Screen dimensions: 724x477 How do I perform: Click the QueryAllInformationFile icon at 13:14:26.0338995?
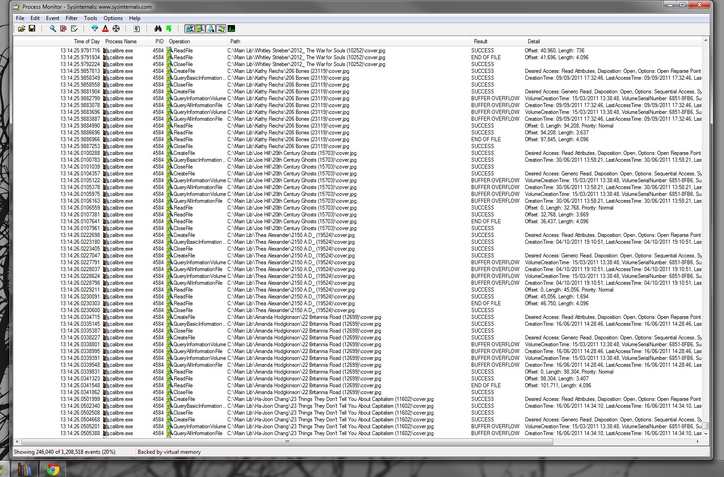[170, 351]
